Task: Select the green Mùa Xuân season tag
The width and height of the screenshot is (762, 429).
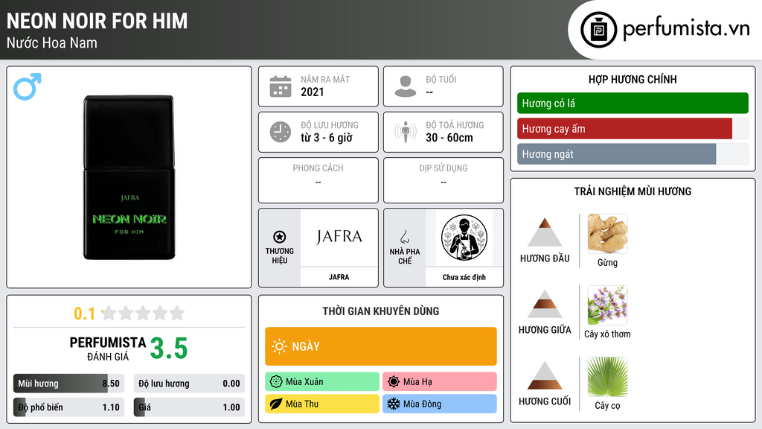Action: click(322, 382)
